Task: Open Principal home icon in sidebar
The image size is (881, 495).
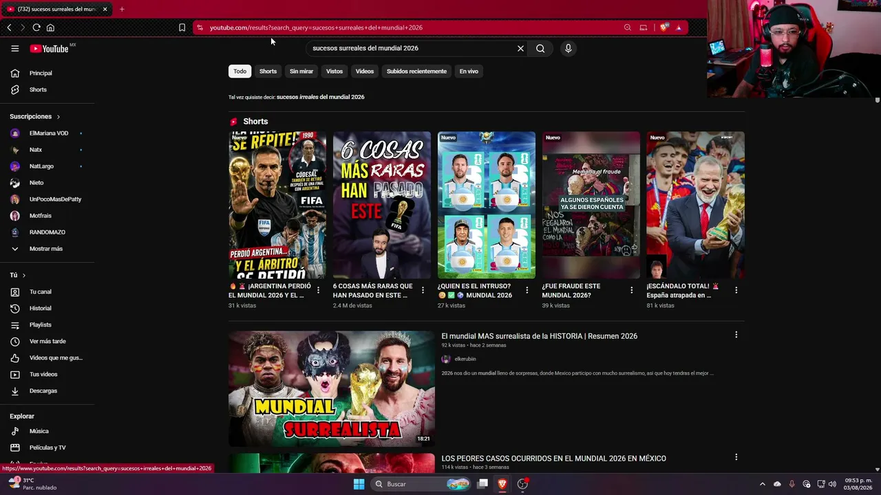Action: point(15,73)
